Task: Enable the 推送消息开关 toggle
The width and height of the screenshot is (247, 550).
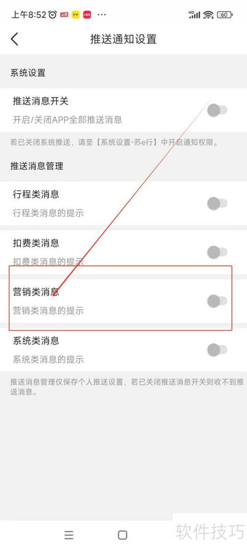Action: pos(217,110)
